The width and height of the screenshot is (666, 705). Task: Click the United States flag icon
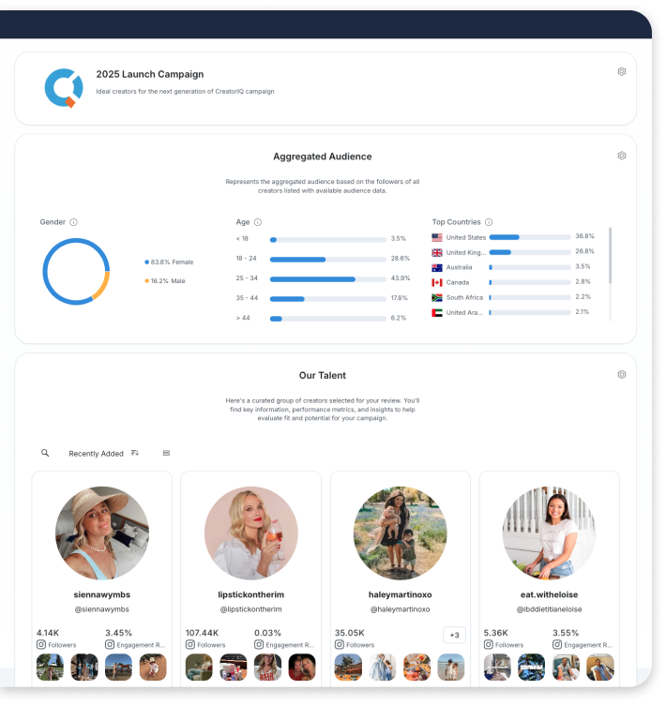[x=437, y=237]
